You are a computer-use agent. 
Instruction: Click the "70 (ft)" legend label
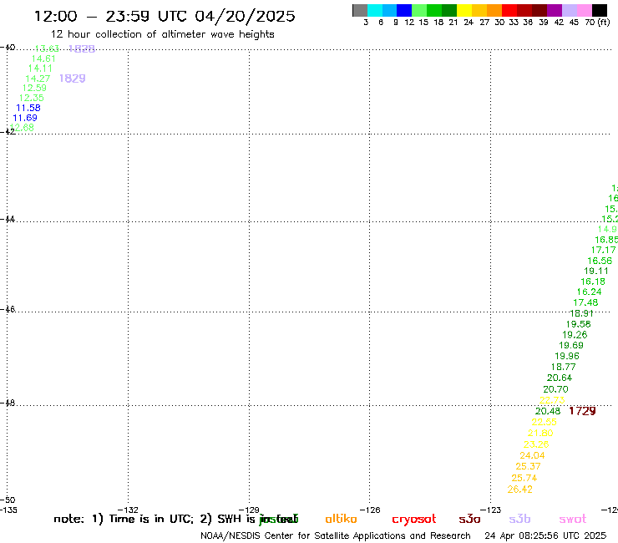tap(597, 23)
